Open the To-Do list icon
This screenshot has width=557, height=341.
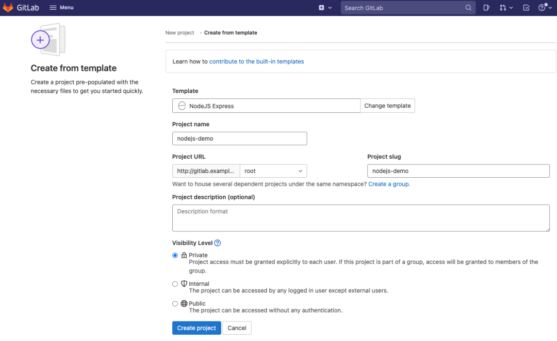click(526, 8)
